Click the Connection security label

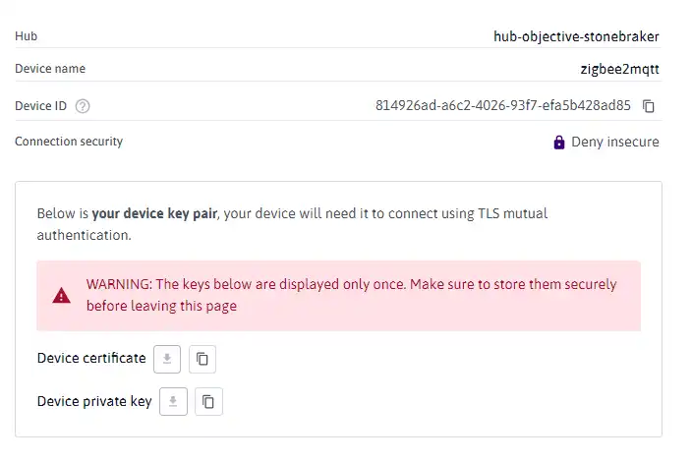point(69,142)
